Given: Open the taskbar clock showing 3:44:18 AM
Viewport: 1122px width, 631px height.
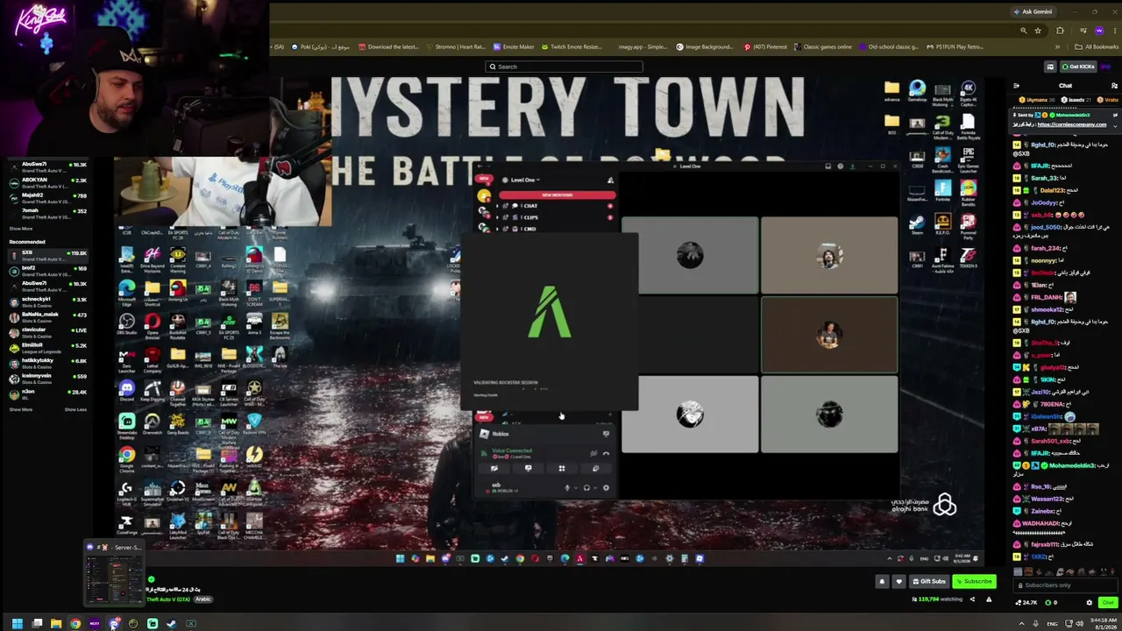Looking at the screenshot, I should pos(1102,624).
